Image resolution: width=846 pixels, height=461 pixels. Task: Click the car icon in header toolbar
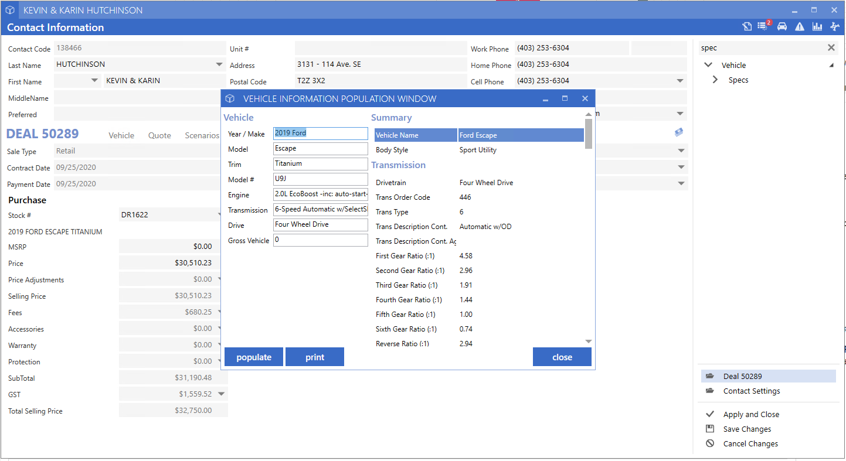tap(782, 26)
